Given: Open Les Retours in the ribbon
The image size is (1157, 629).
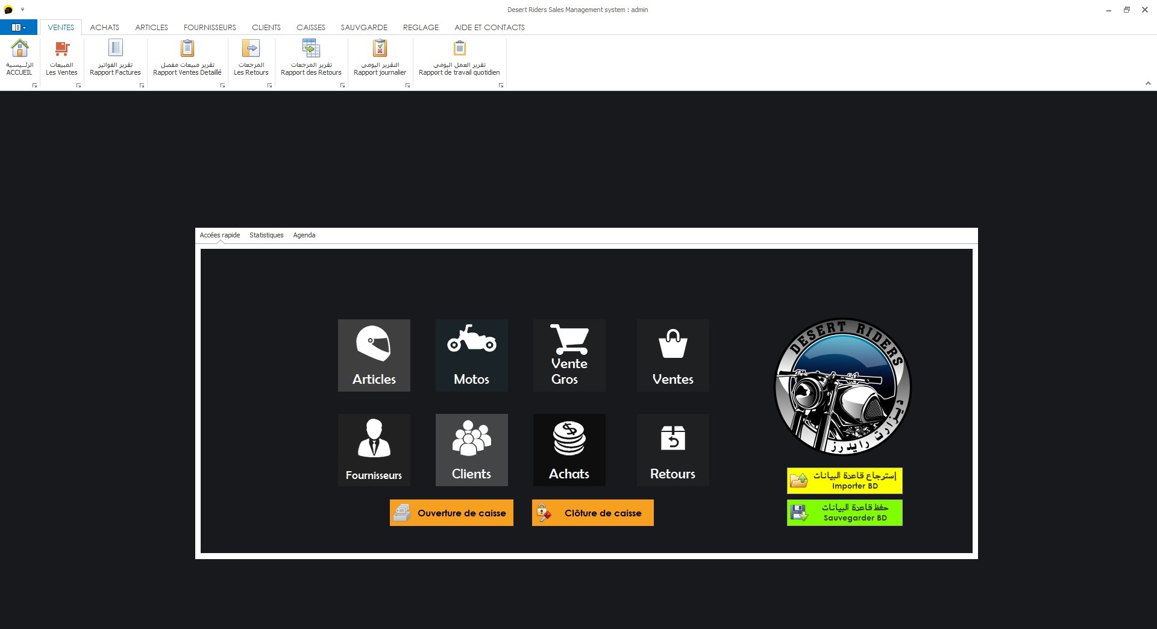Looking at the screenshot, I should click(x=251, y=58).
